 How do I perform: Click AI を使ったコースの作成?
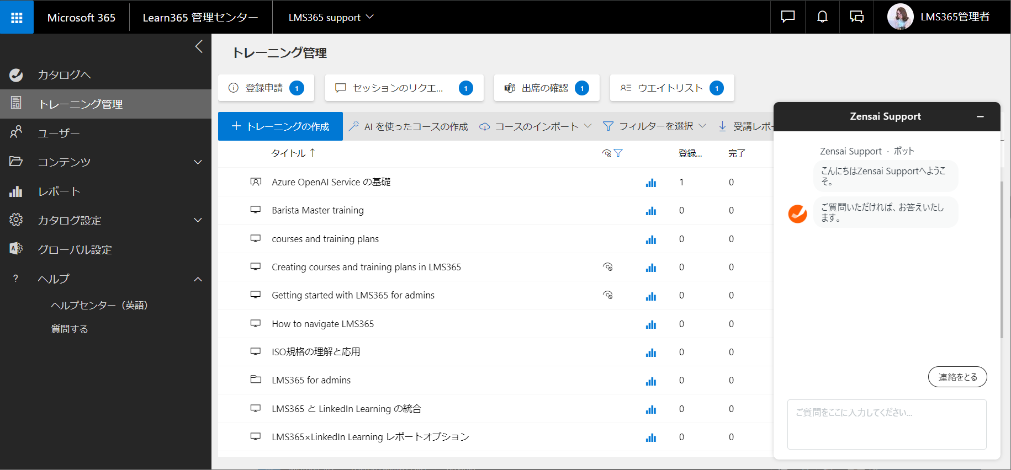(409, 126)
